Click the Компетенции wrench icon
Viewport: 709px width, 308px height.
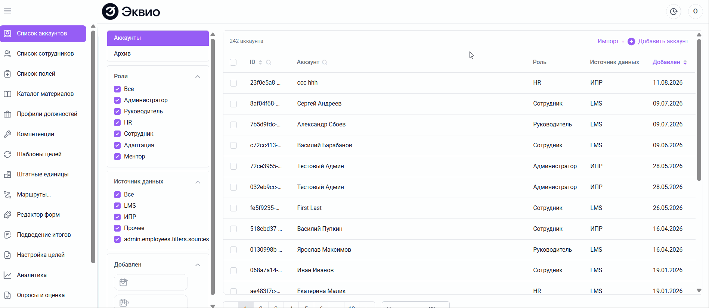point(7,134)
